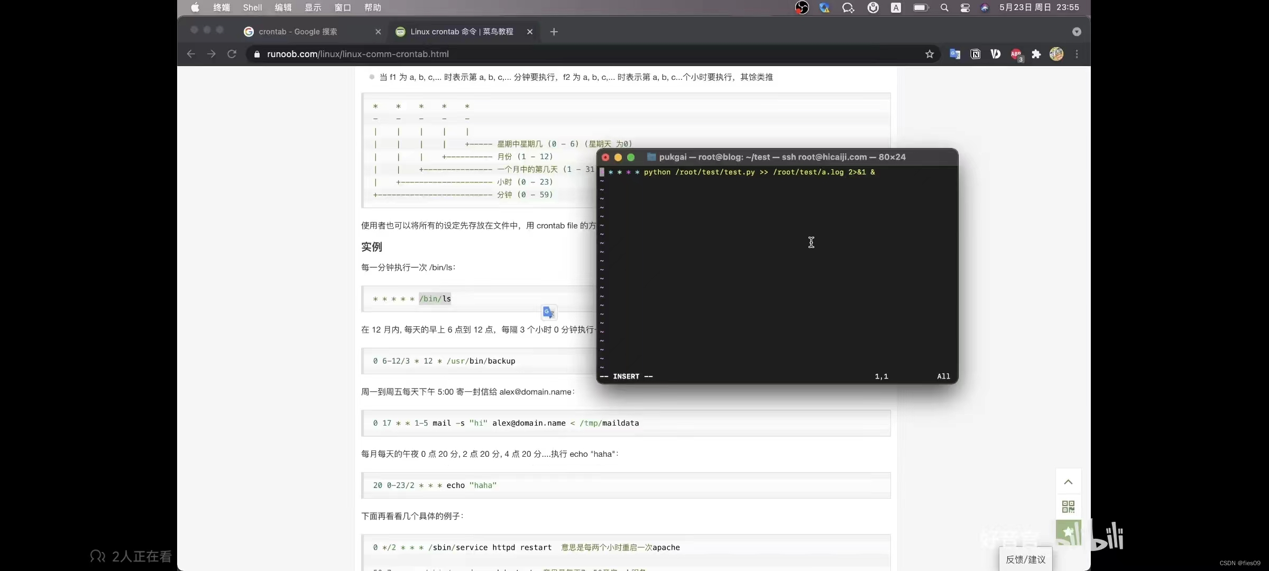Open the 终端 menu
The height and width of the screenshot is (571, 1269).
(222, 7)
